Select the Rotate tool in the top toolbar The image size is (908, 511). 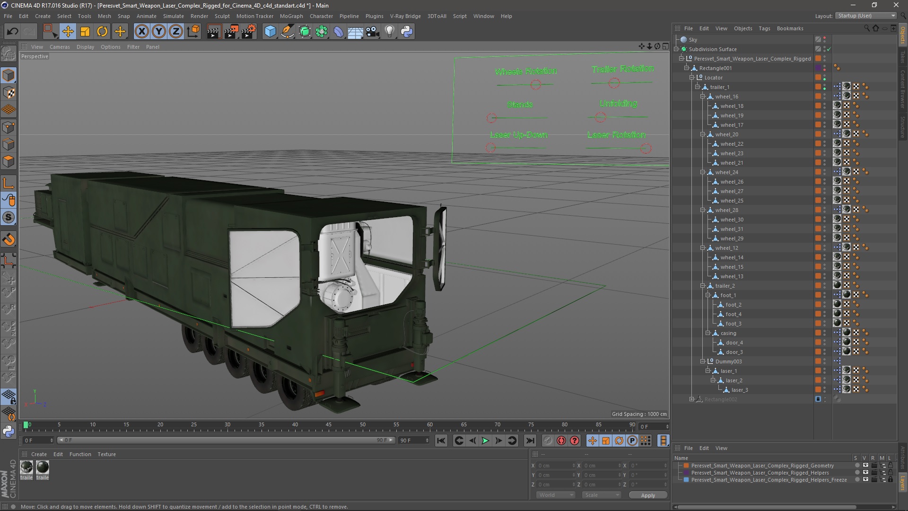click(102, 32)
